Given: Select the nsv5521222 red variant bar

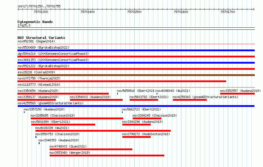Looking at the screenshot, I should [136, 69].
